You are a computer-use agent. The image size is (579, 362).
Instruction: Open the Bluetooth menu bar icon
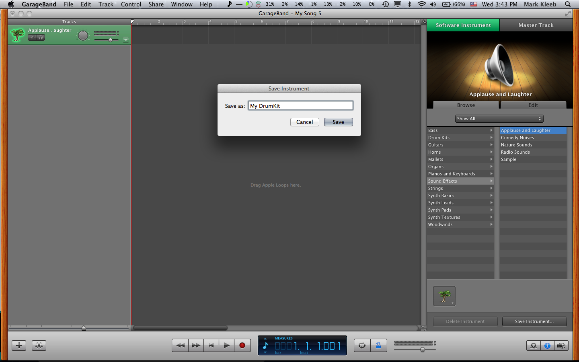(x=410, y=4)
